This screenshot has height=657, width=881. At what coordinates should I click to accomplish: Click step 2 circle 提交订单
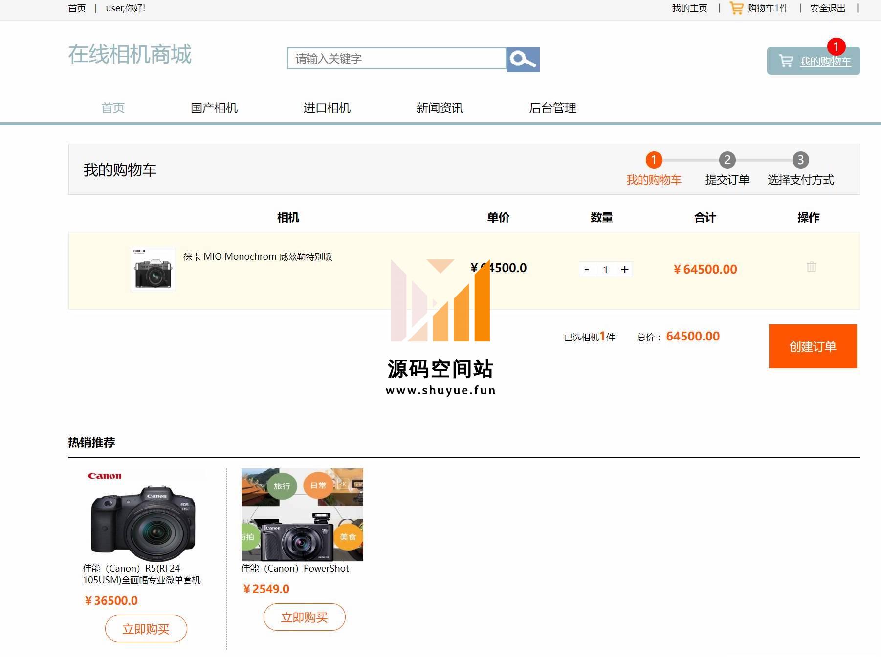727,160
